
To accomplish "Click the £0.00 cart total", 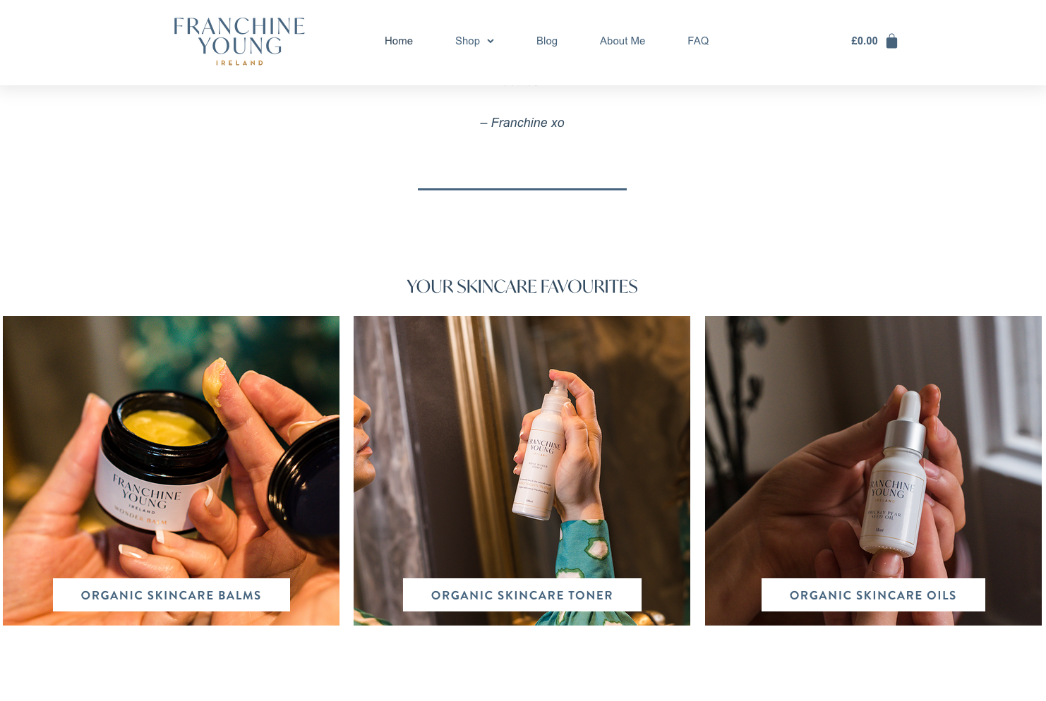I will point(865,41).
